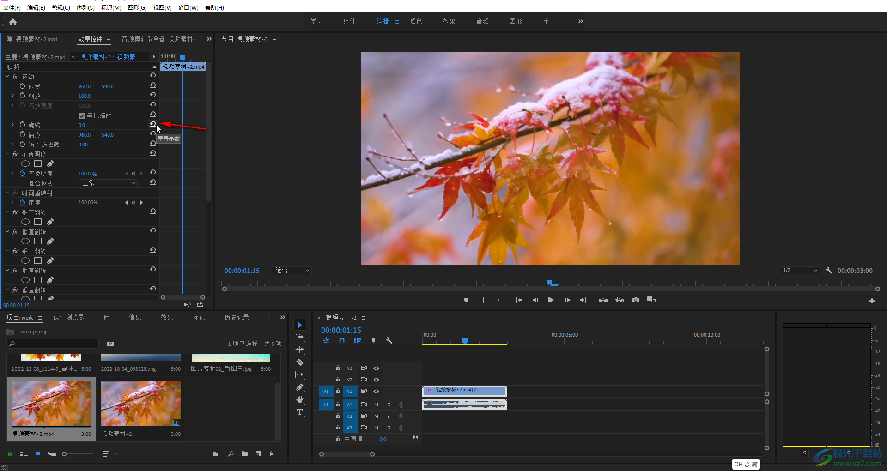Switch to 音频 workspace tab
The image size is (887, 471).
coord(483,21)
